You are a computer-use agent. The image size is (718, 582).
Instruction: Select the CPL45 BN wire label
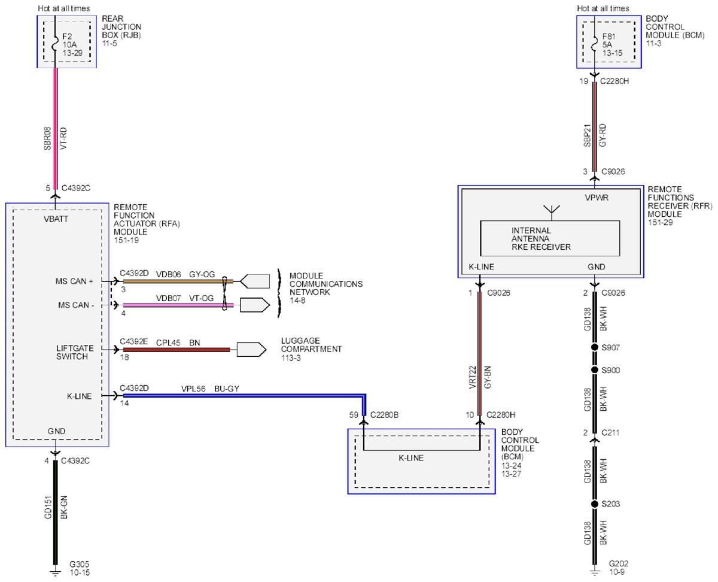click(x=178, y=342)
